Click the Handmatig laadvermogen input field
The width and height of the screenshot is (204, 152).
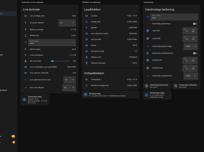191,46
